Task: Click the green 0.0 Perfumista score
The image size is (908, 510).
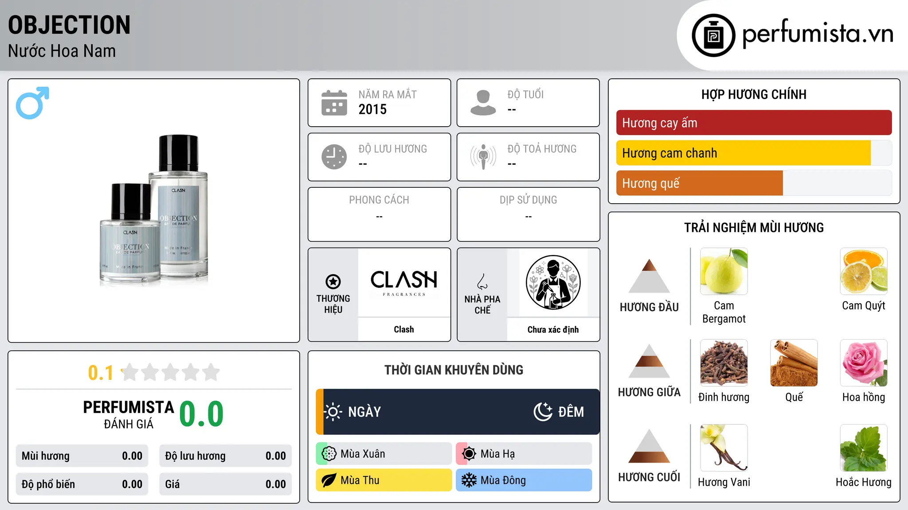Action: [x=201, y=414]
